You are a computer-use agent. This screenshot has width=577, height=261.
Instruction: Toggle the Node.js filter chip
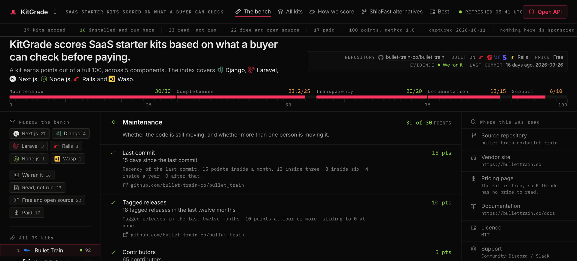click(x=29, y=159)
